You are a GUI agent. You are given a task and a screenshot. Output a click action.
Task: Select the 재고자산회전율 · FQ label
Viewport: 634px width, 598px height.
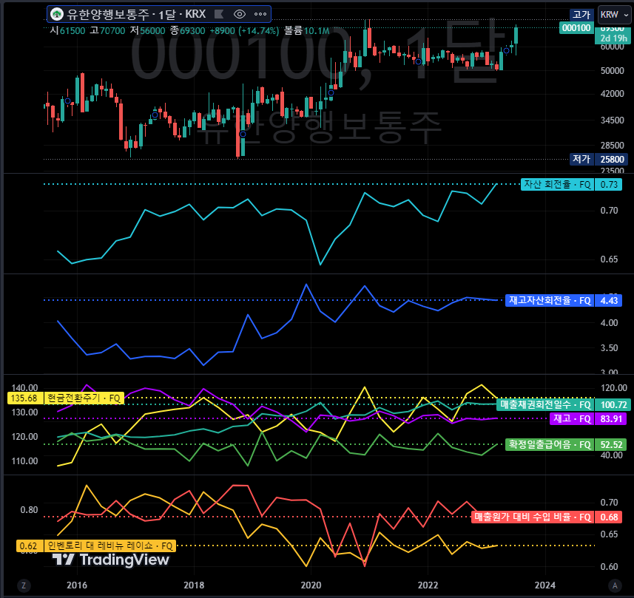(550, 301)
